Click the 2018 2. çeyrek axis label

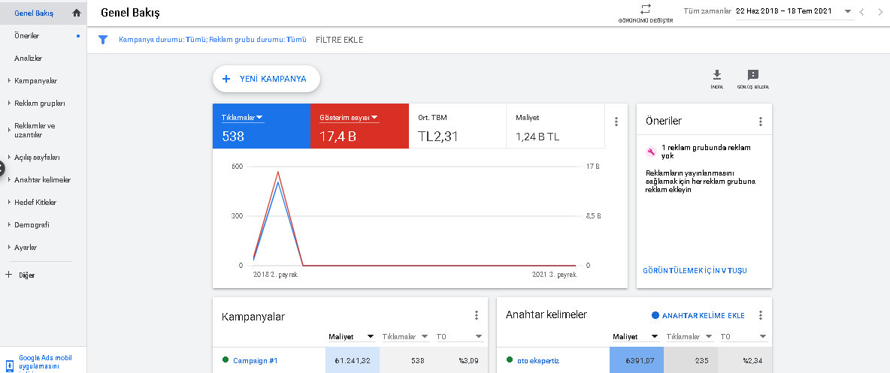[275, 275]
